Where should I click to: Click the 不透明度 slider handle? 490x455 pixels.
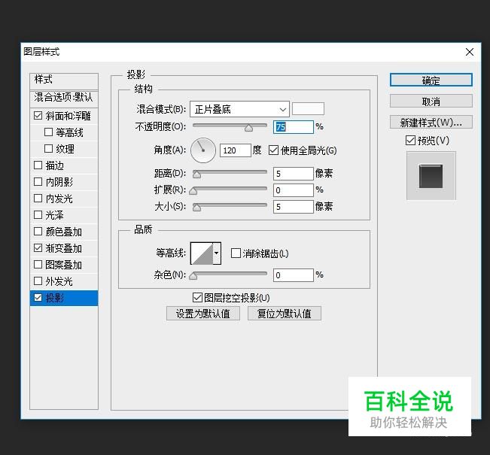(x=248, y=128)
